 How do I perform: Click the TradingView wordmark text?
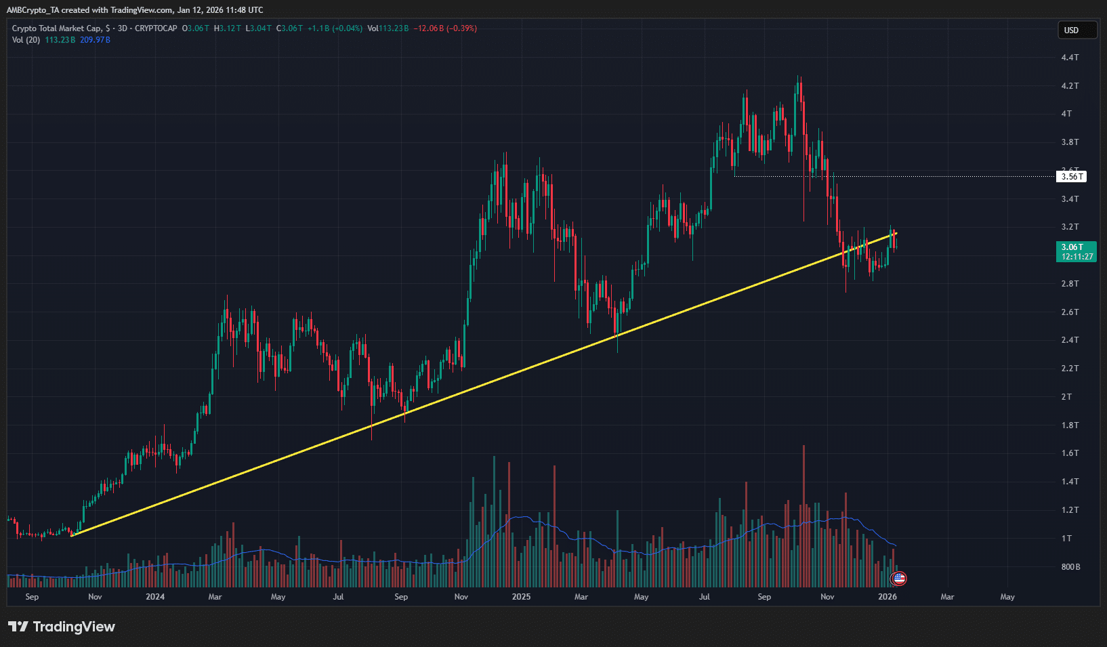(74, 627)
